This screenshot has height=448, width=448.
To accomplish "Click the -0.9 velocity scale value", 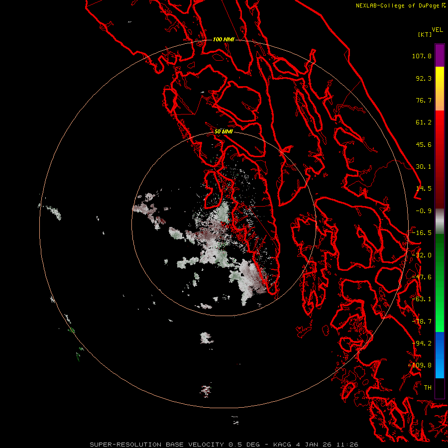I will pyautogui.click(x=424, y=211).
